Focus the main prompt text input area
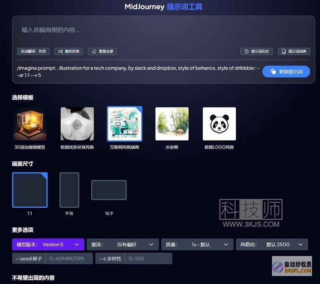320x284 pixels. [x=163, y=31]
